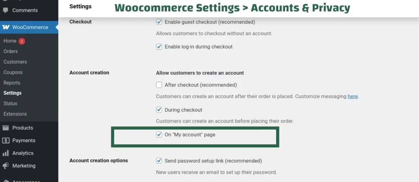Viewport: 419px width, 182px height.
Task: Open Coupons from the sidebar
Action: (13, 72)
